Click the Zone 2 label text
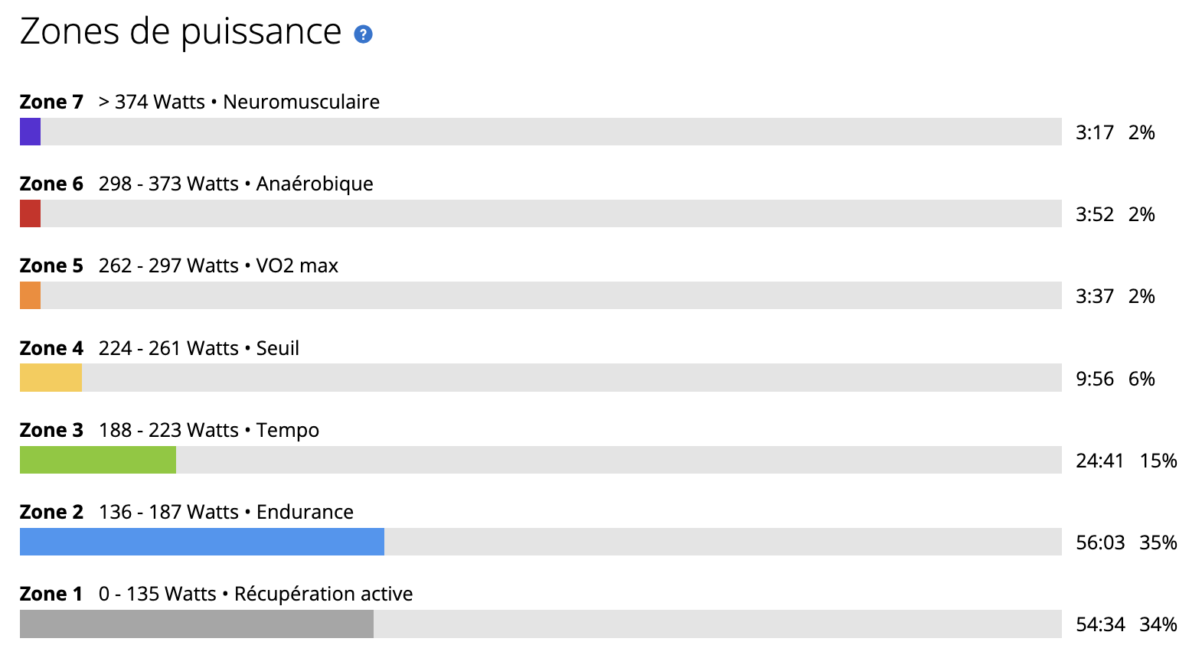Image resolution: width=1202 pixels, height=658 pixels. 51,512
